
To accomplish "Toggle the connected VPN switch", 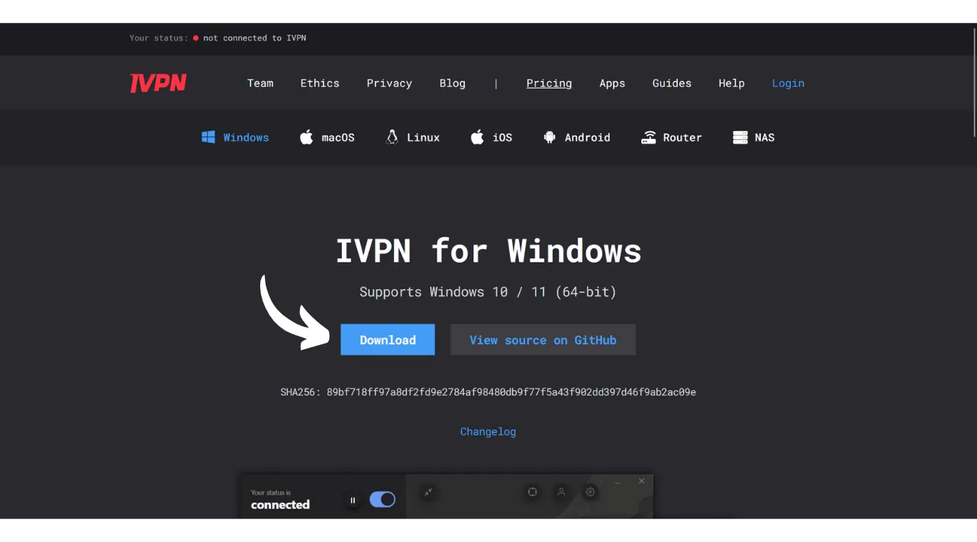I will click(x=382, y=499).
